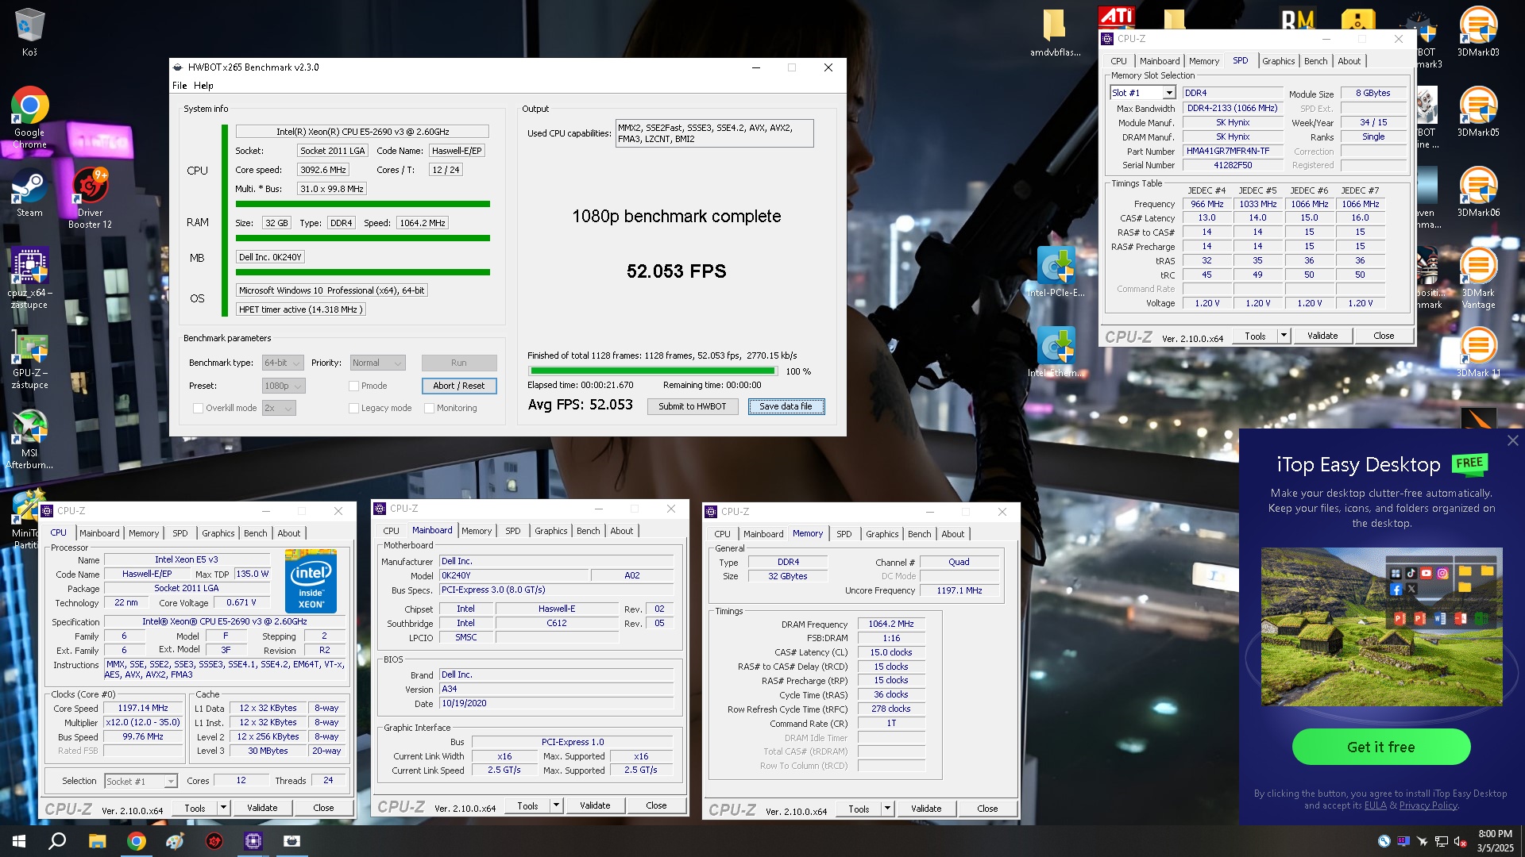Click the muted volume icon in system tray
Viewport: 1525px width, 857px height.
pos(1460,842)
